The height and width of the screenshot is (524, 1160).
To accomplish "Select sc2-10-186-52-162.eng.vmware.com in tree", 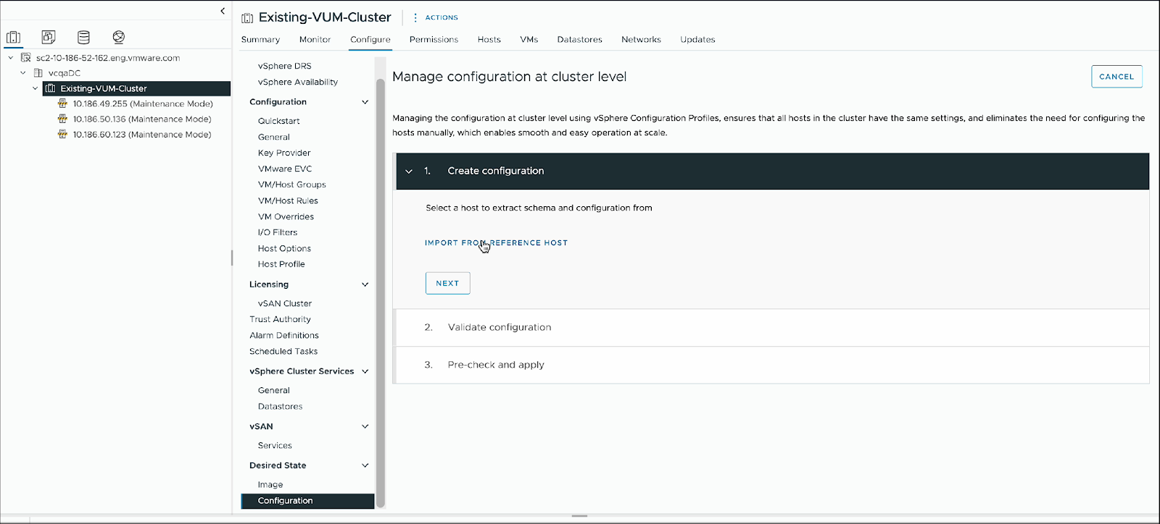I will tap(108, 58).
